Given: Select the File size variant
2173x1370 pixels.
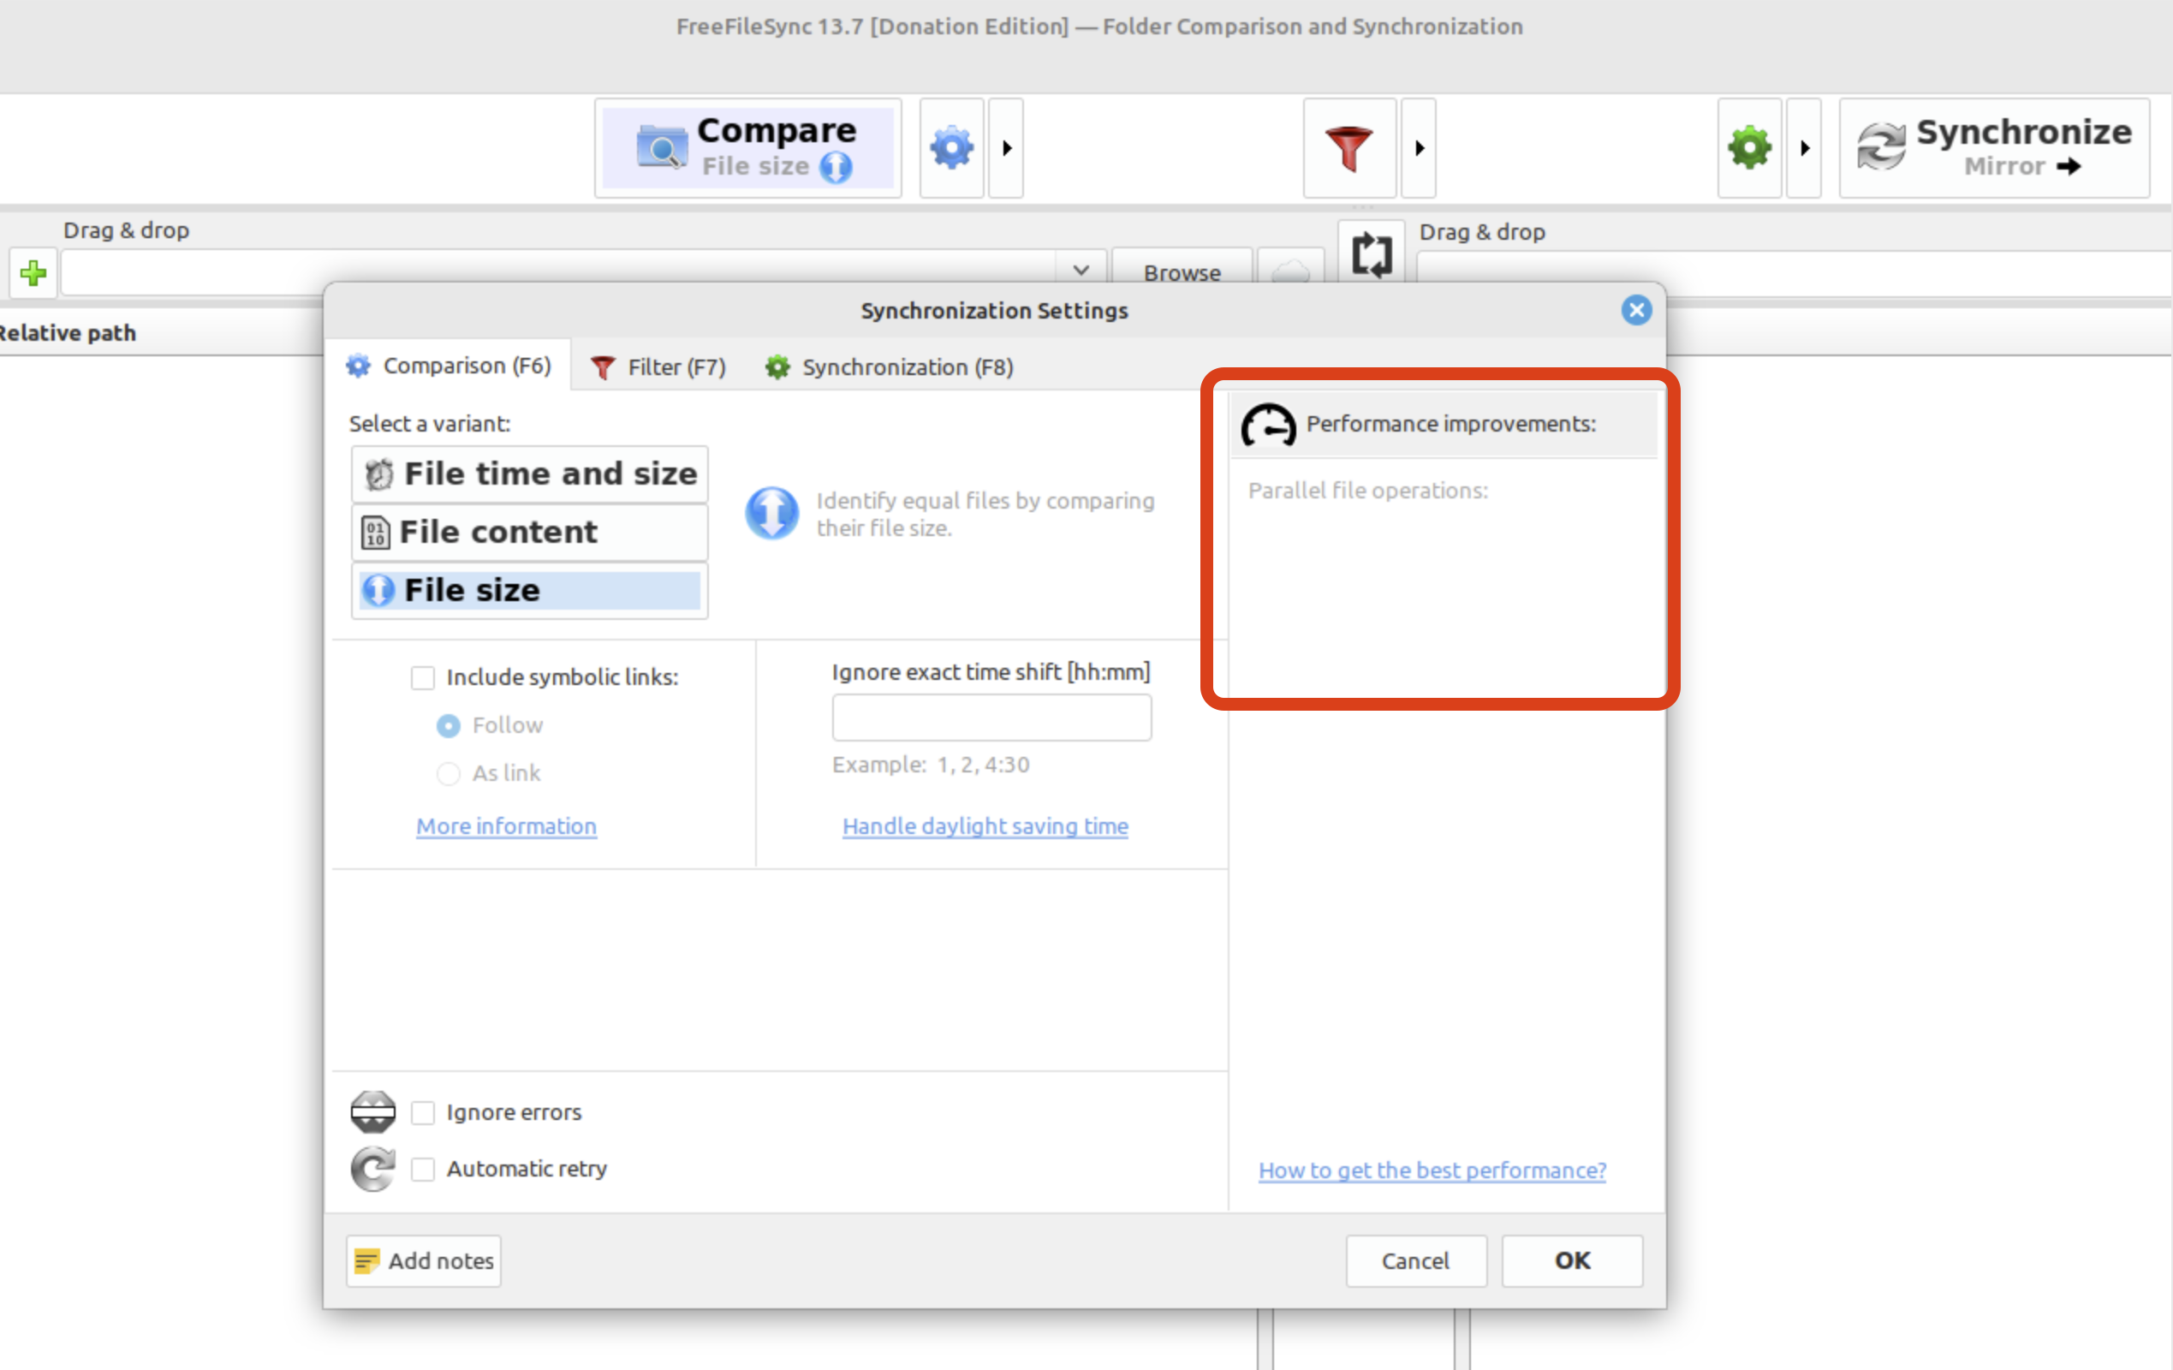Looking at the screenshot, I should tap(530, 590).
